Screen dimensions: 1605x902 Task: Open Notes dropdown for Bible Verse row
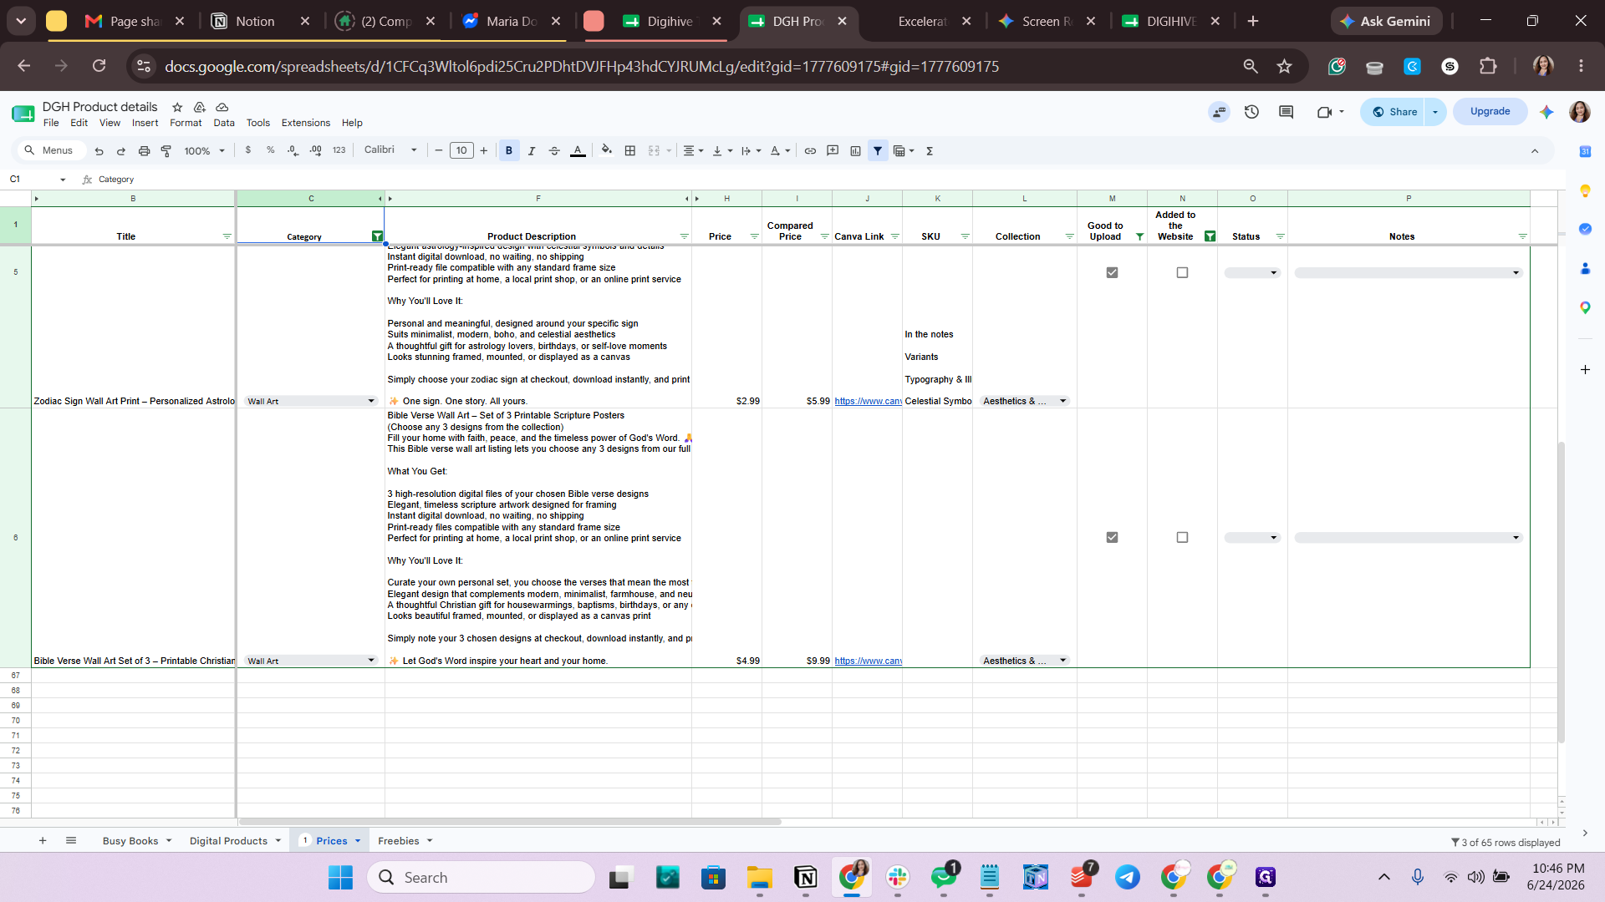click(x=1409, y=537)
